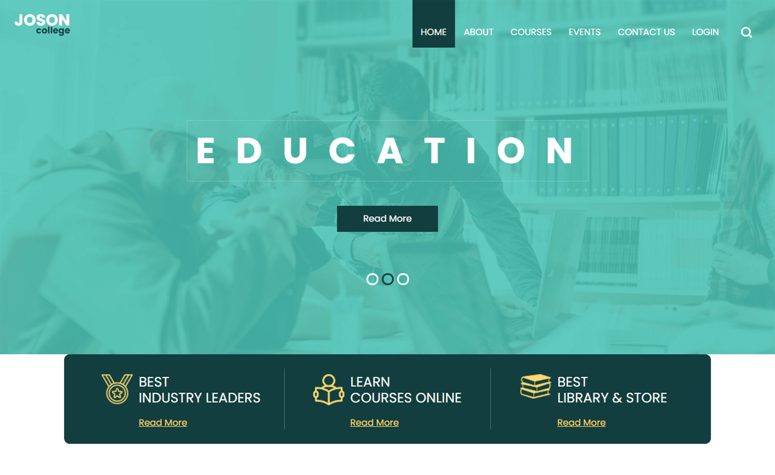The height and width of the screenshot is (475, 775).
Task: Click Read More link under Best Library & Store
Action: [x=582, y=423]
